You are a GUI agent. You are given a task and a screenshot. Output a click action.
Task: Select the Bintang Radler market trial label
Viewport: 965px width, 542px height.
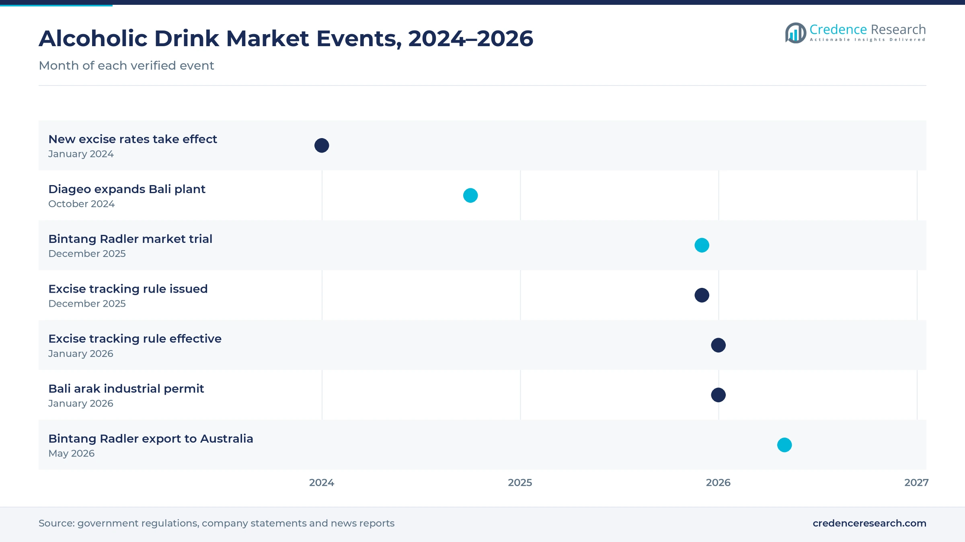click(x=130, y=239)
